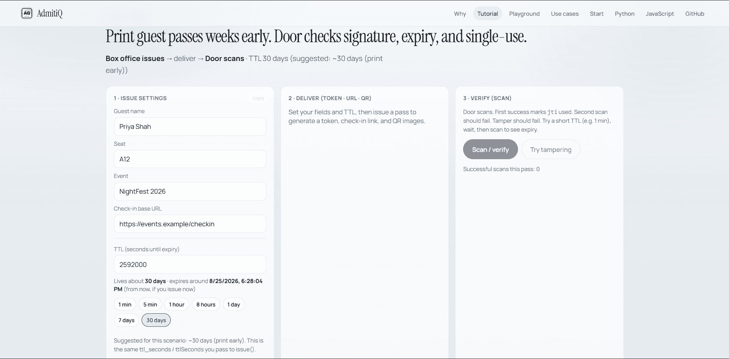Screen dimensions: 729x359
Task: Open the Why nav item
Action: [460, 14]
